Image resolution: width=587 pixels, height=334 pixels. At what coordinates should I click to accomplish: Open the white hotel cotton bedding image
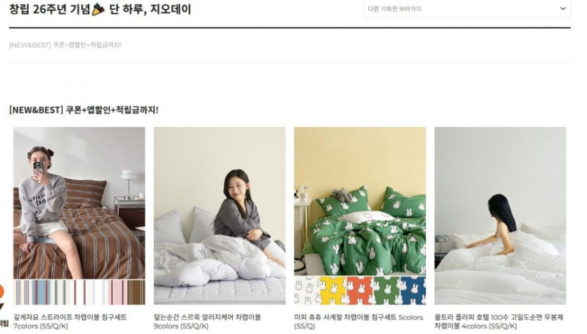(x=500, y=215)
